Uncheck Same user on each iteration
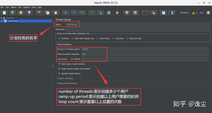 pyautogui.click(x=59, y=64)
